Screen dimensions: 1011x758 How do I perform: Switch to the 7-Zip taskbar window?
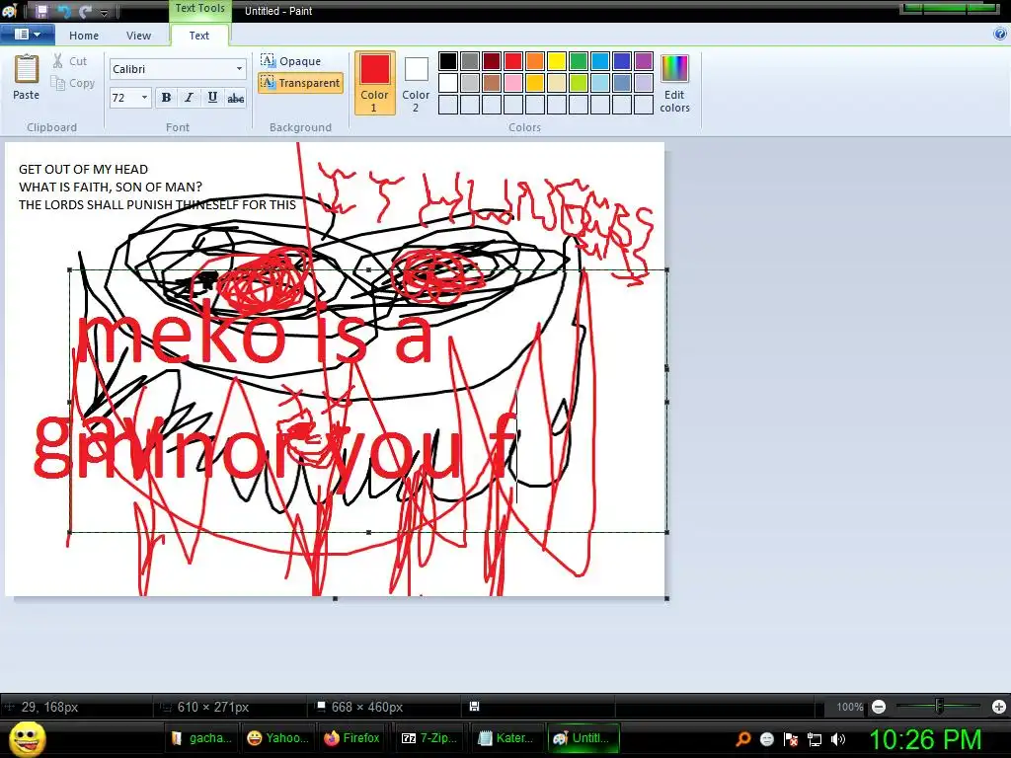(x=430, y=738)
